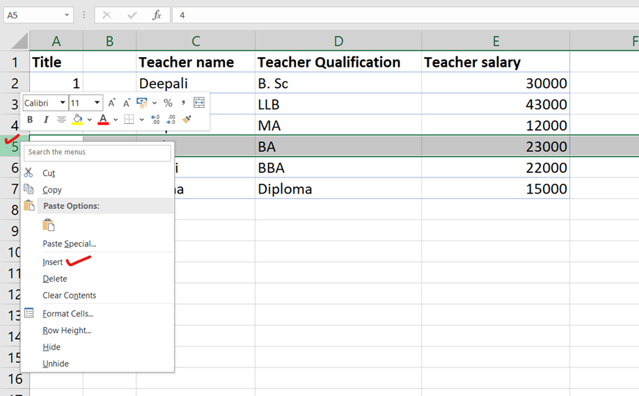Click the Merge & Center icon
The height and width of the screenshot is (396, 639).
pos(199,103)
